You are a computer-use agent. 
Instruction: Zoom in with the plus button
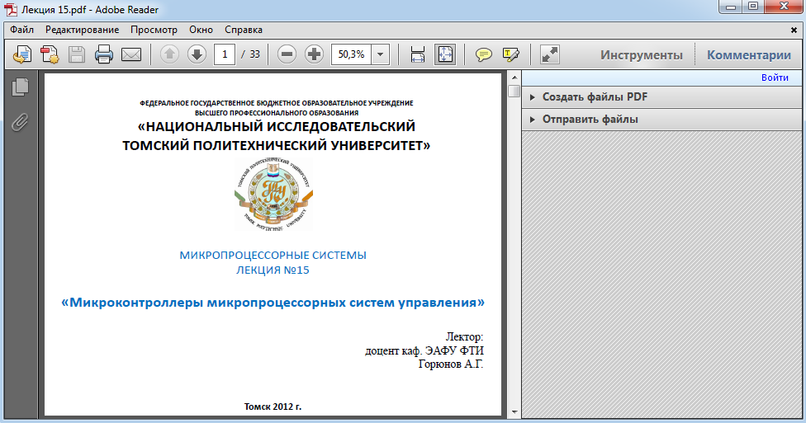pyautogui.click(x=314, y=54)
